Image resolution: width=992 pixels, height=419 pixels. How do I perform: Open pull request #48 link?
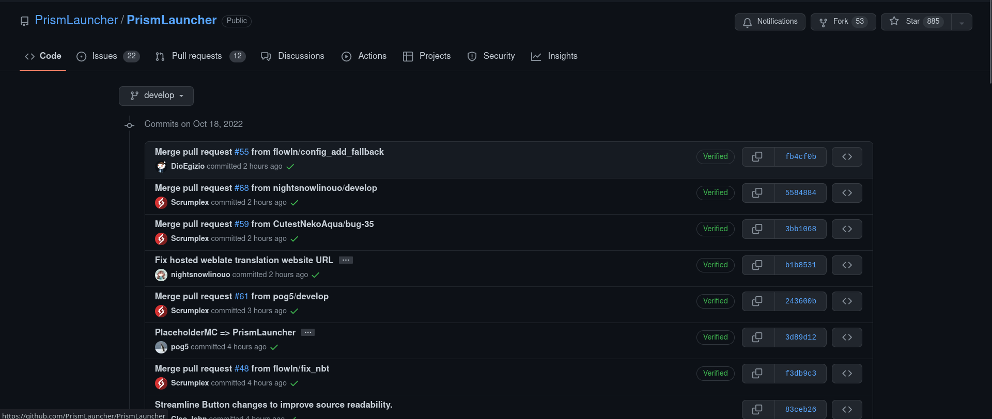242,368
